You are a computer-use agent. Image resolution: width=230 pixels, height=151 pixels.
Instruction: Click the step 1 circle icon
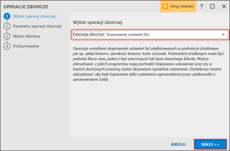click(x=6, y=17)
